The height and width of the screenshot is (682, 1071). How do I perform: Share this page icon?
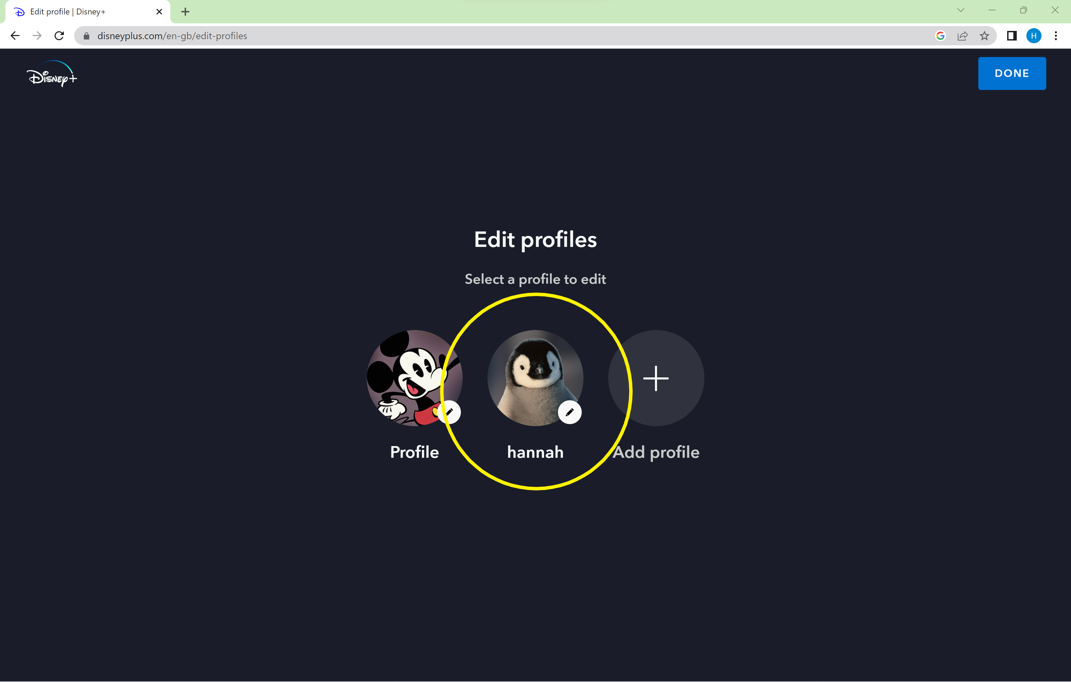(x=963, y=36)
